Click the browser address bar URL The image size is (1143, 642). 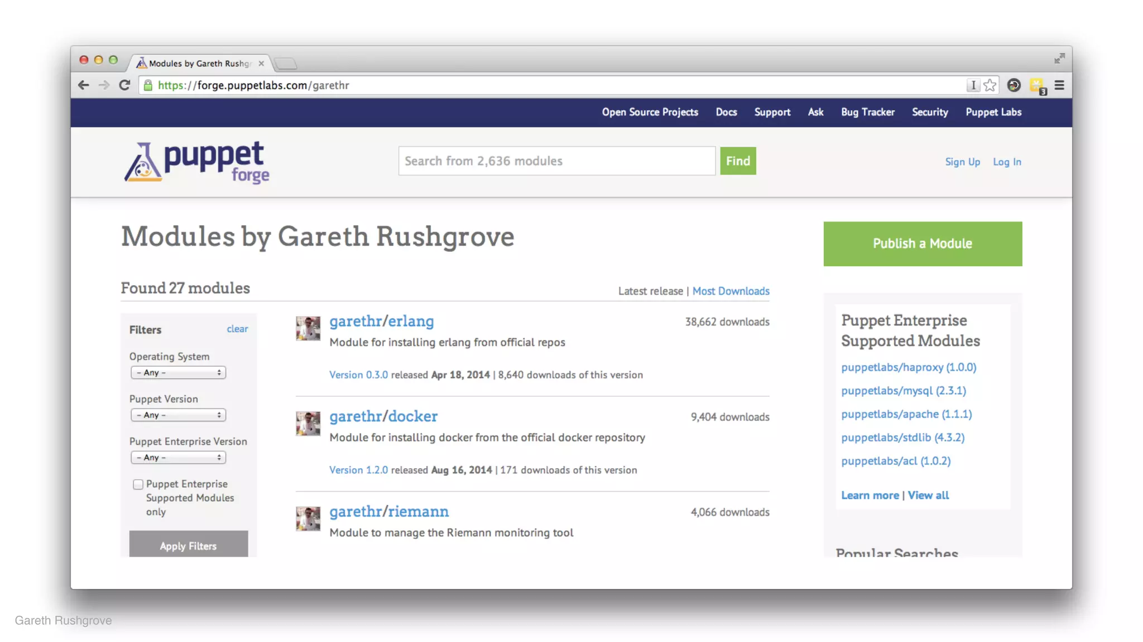click(x=253, y=85)
